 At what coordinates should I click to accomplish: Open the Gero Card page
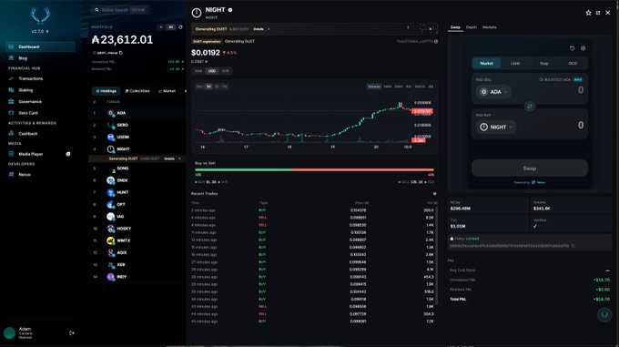(x=27, y=113)
